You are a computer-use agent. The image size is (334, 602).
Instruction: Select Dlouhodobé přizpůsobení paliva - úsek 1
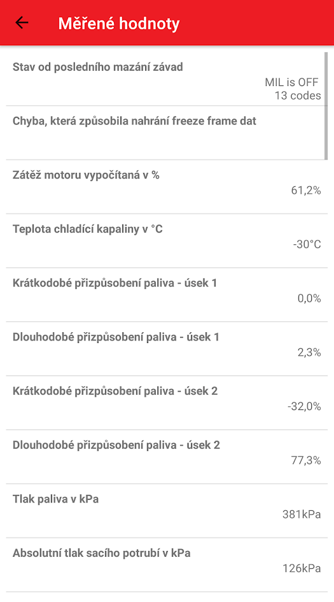coord(167,349)
